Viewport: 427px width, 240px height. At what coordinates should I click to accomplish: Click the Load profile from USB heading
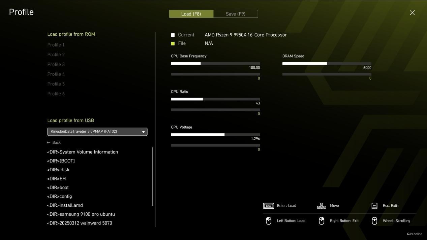pos(71,120)
